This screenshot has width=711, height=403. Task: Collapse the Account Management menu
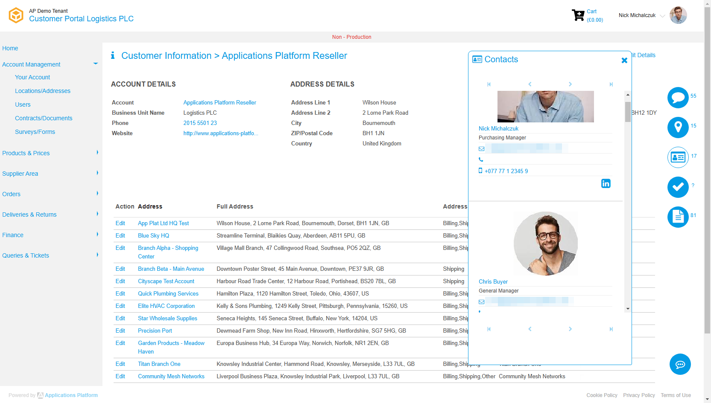96,64
